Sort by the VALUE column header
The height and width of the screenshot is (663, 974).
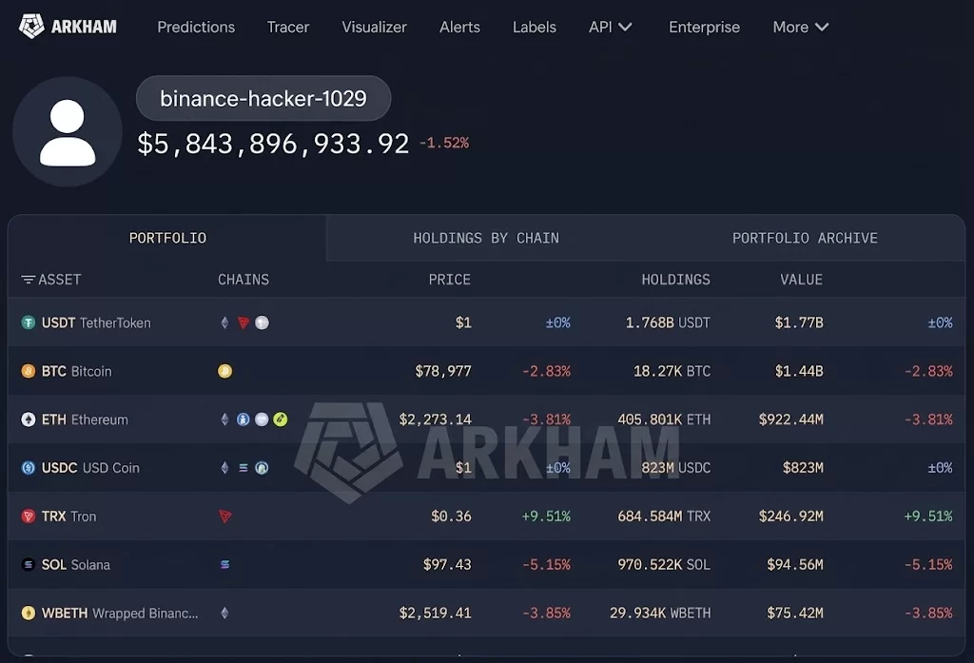(801, 280)
